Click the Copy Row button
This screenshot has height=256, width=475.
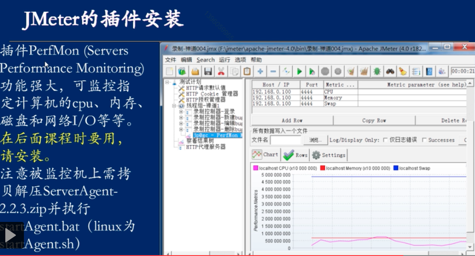point(374,120)
